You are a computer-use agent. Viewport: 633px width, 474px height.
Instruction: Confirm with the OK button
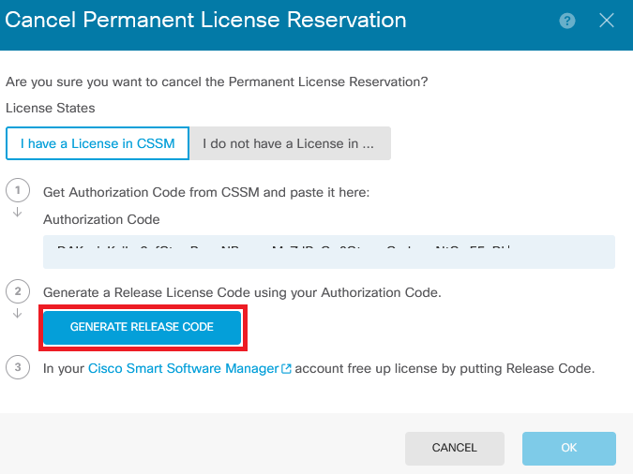tap(569, 448)
